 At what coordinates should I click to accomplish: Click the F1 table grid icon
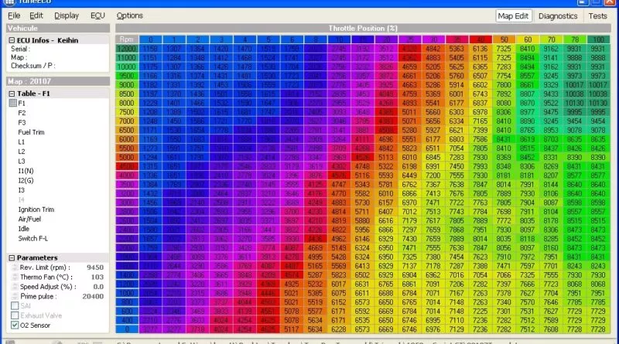[x=12, y=102]
